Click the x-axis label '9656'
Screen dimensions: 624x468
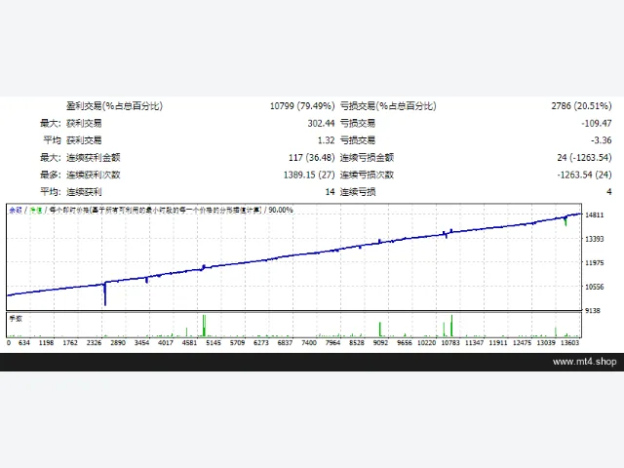point(405,342)
